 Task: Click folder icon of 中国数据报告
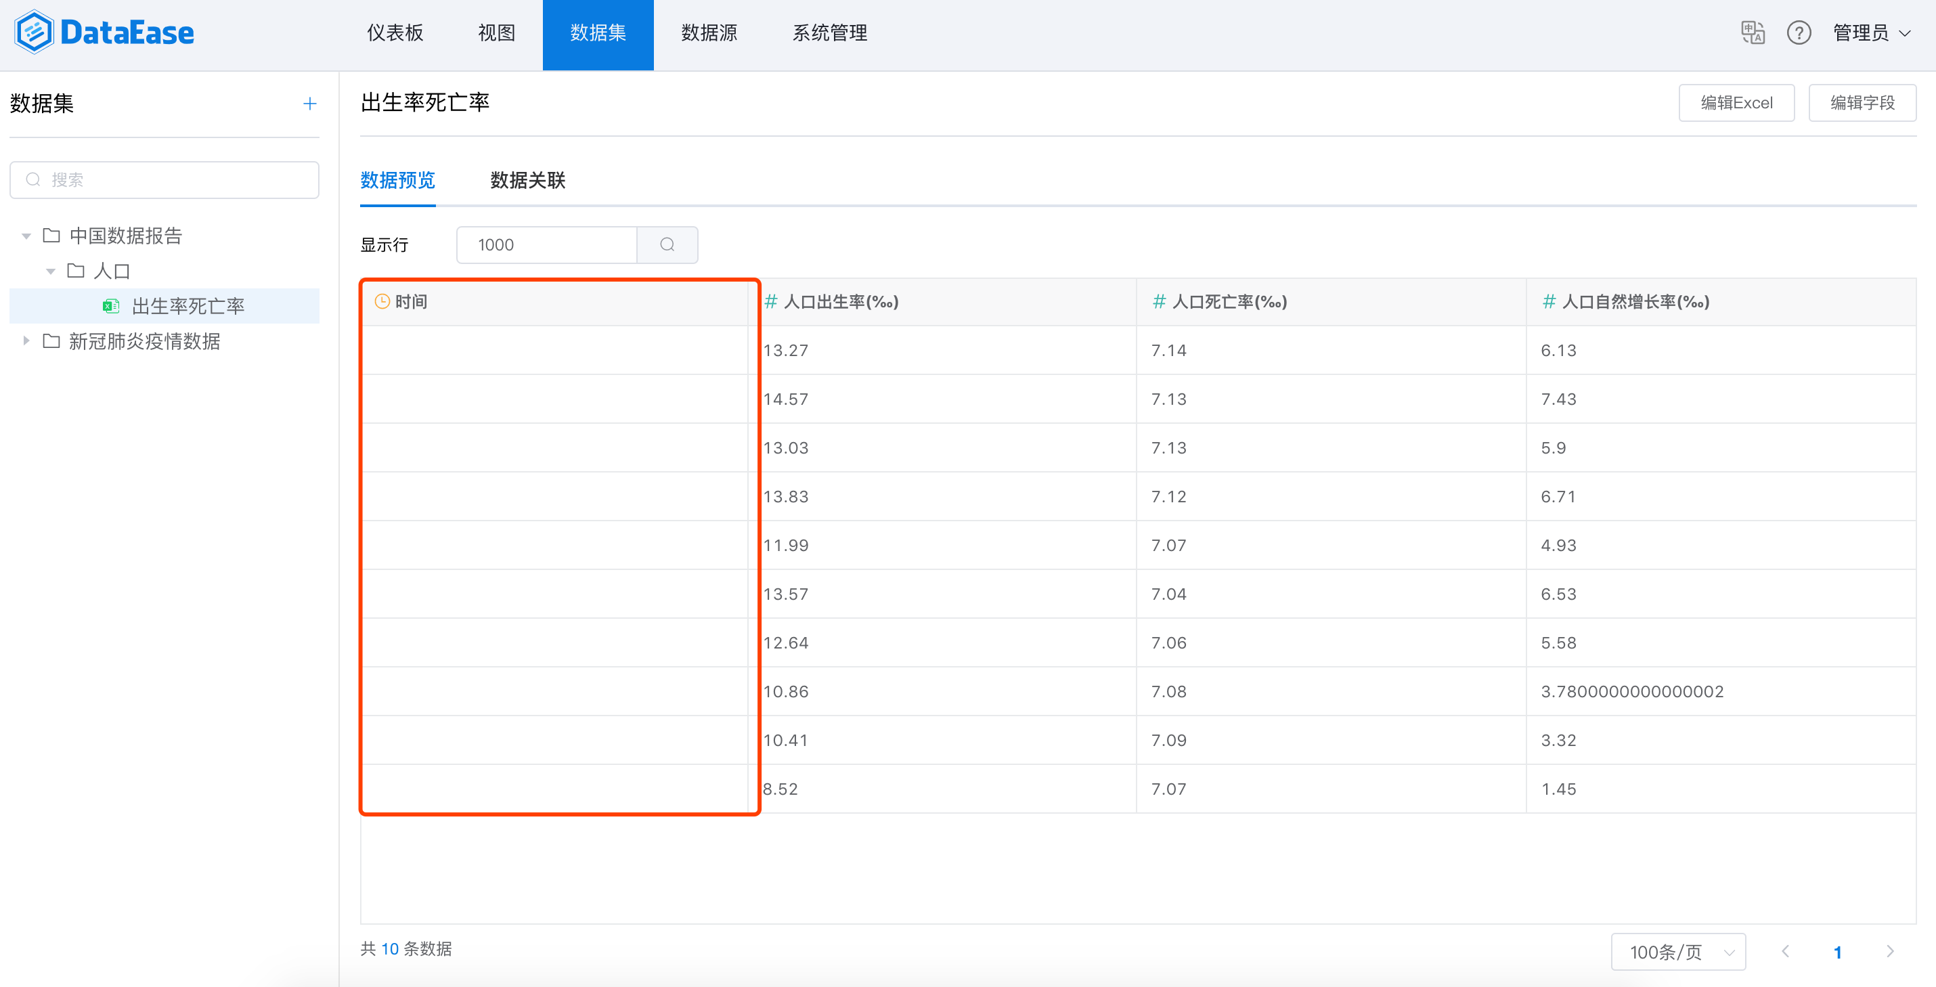click(x=51, y=236)
